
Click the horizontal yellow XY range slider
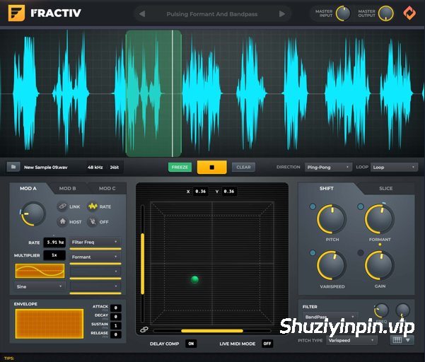[212, 331]
